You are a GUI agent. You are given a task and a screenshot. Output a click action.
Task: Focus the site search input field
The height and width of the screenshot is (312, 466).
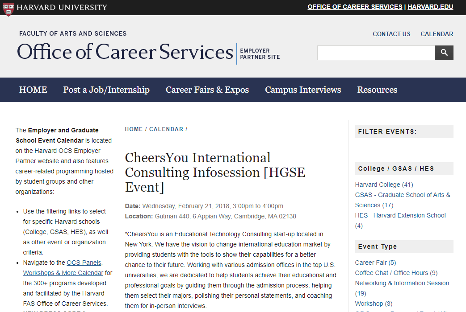click(376, 53)
